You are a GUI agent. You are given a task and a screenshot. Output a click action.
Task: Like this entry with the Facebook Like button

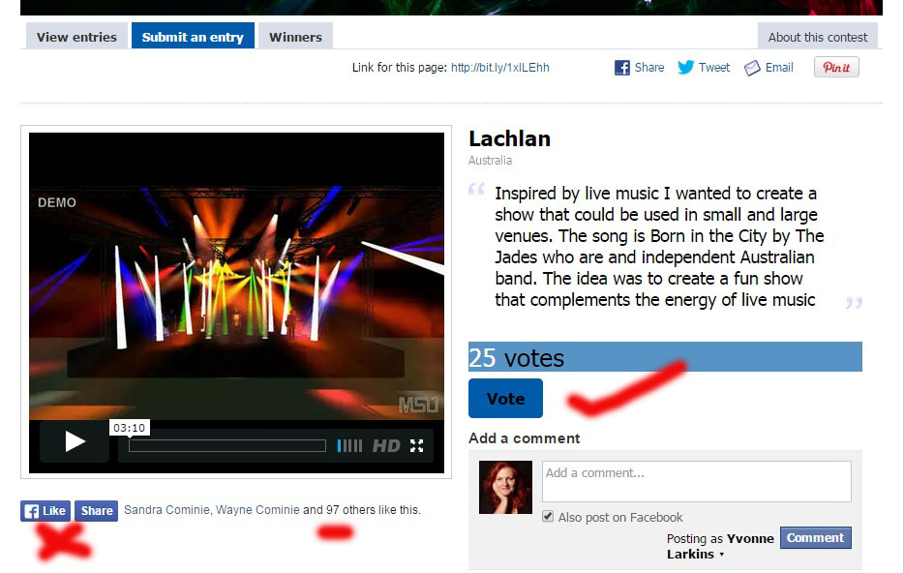point(45,511)
